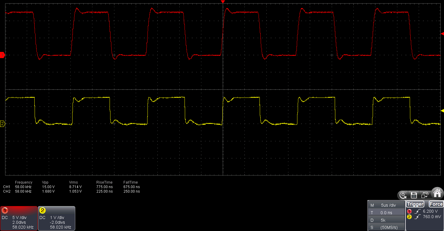Open the T 0.0 ns trigger delay setting
The image size is (444, 231).
[x=387, y=213]
